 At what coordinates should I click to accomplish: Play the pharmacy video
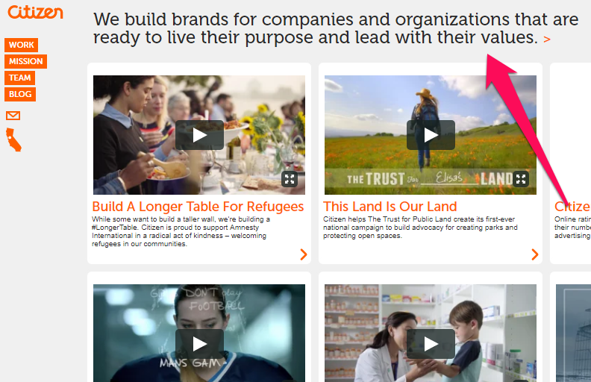click(x=431, y=343)
